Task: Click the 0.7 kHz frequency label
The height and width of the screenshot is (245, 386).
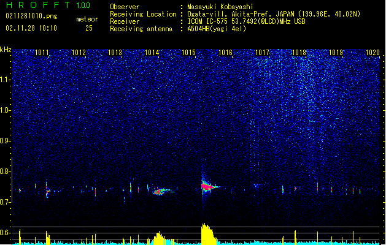Action: 6,202
